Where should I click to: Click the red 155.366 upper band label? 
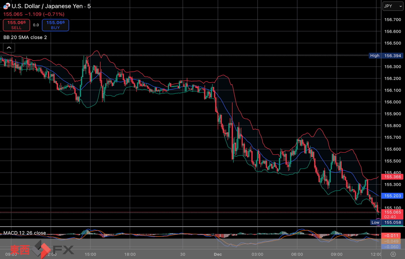[392, 177]
